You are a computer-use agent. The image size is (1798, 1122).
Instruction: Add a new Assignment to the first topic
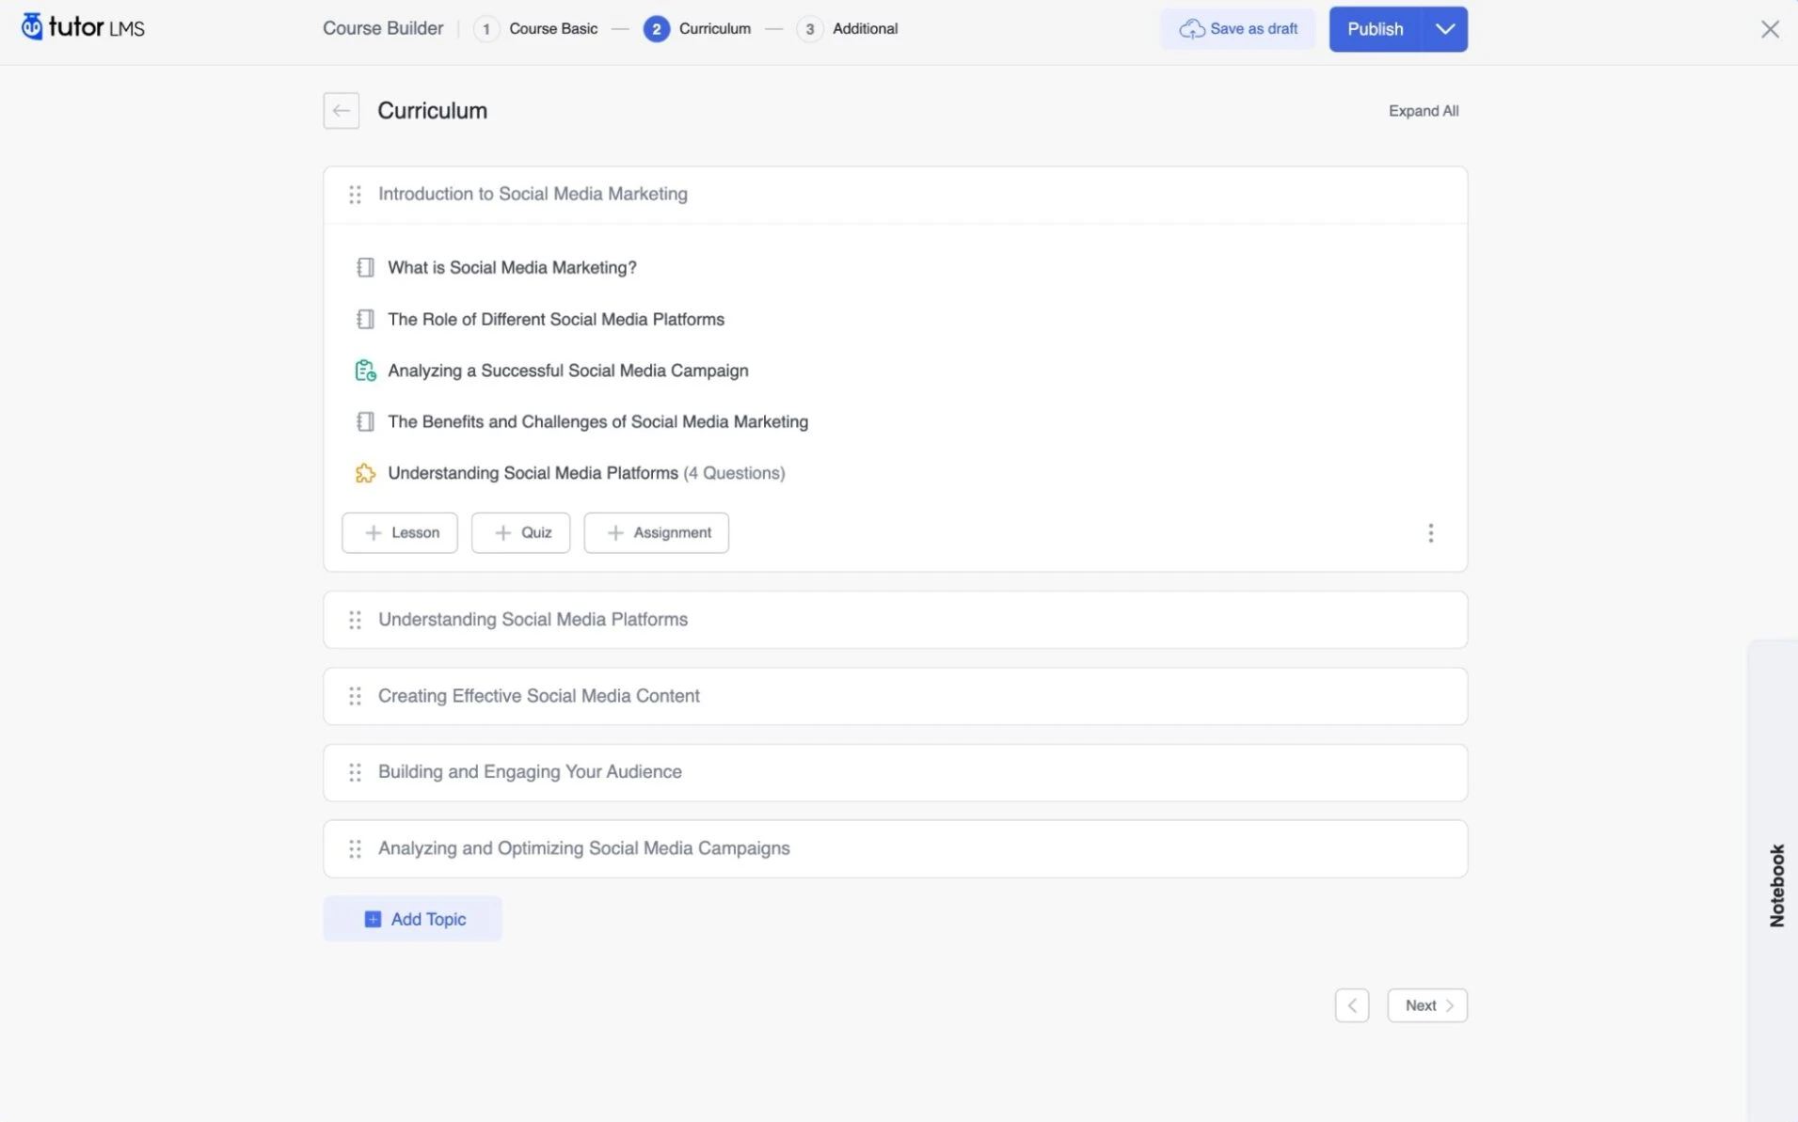[x=656, y=532]
